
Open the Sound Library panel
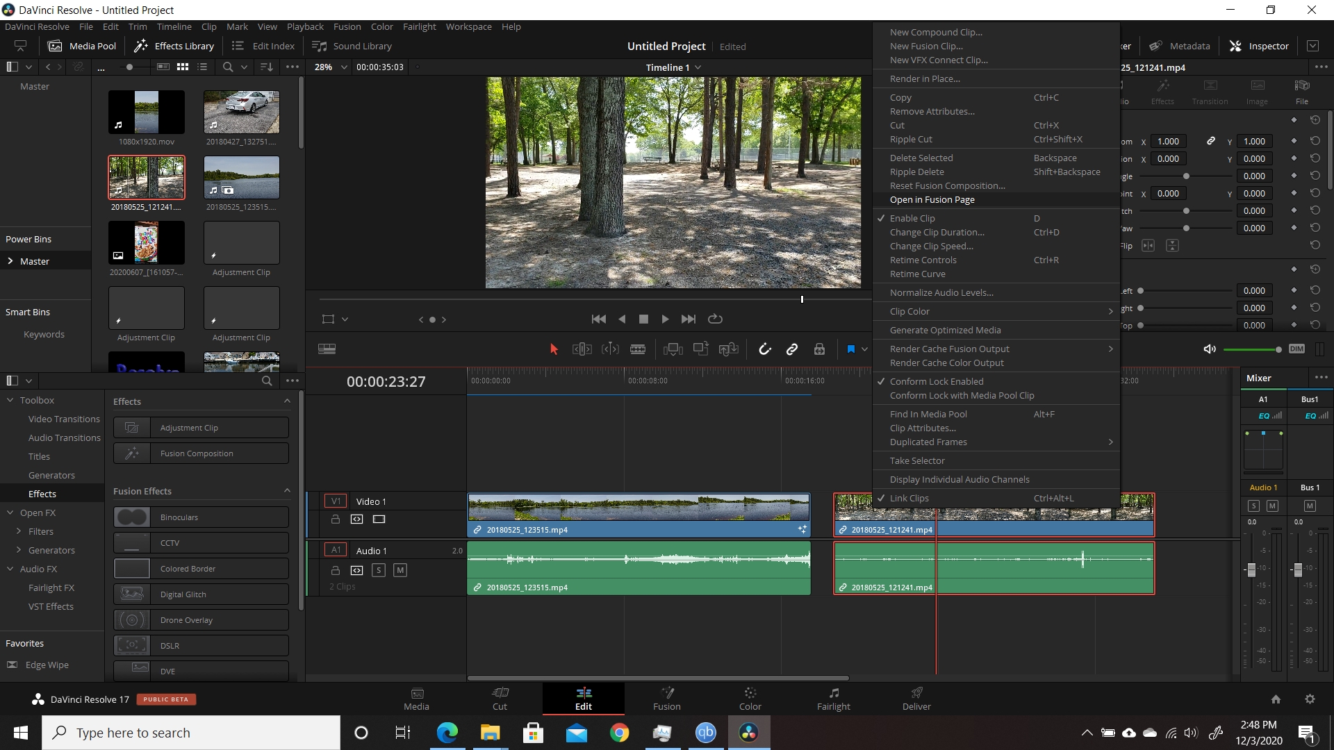[x=352, y=46]
